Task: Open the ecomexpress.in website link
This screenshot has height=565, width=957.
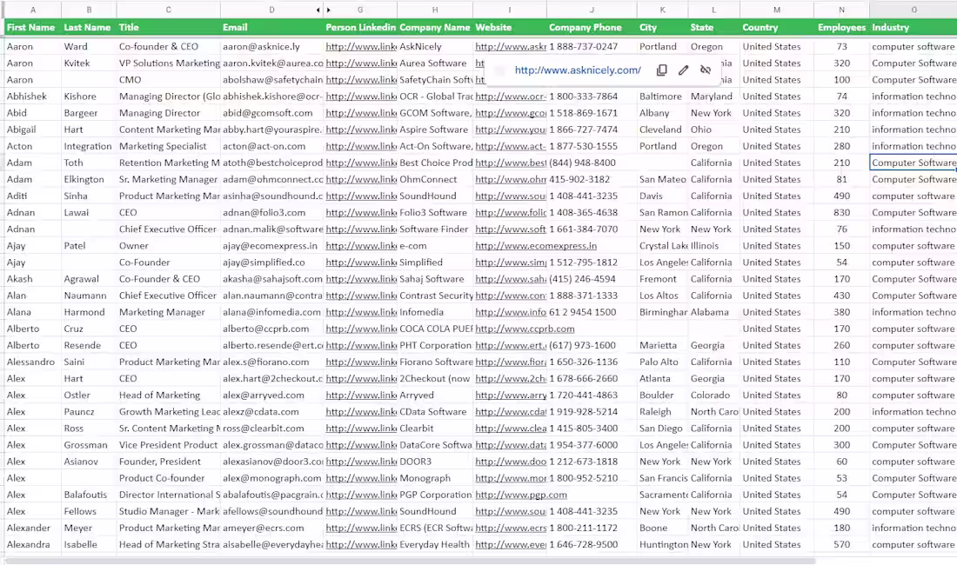Action: [536, 246]
